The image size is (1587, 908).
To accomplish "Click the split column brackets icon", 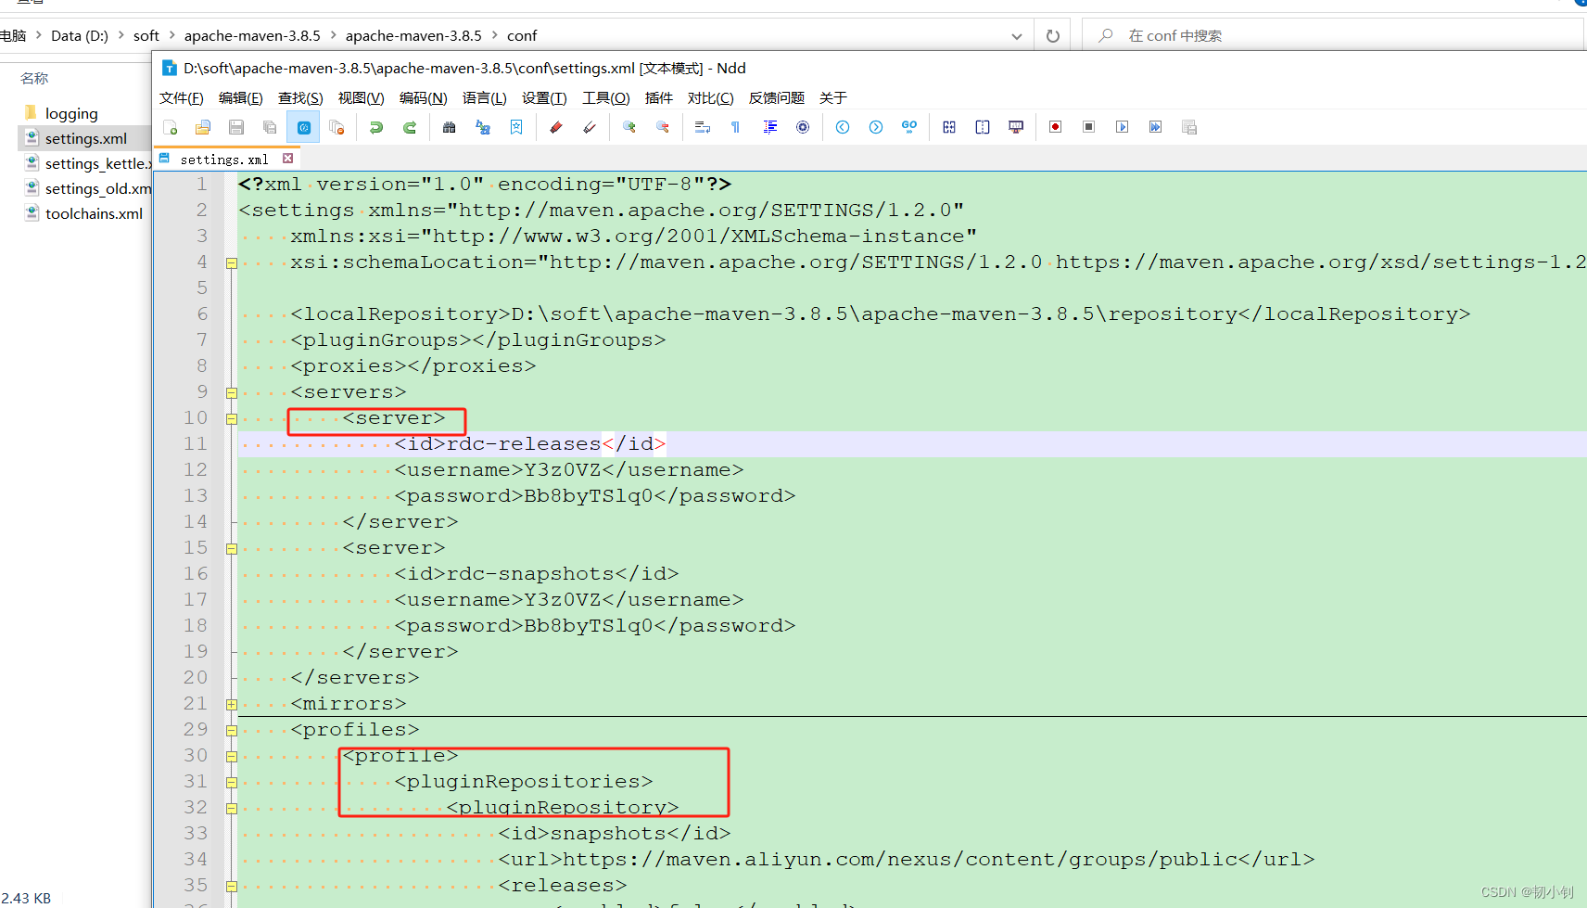I will pyautogui.click(x=983, y=127).
